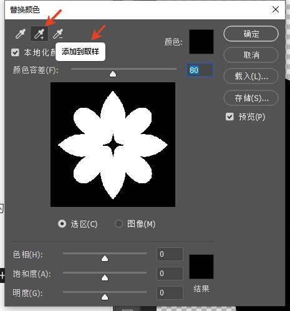Screen dimensions: 290x311
Task: Click the 色相(H) slider handle
Action: pos(105,259)
